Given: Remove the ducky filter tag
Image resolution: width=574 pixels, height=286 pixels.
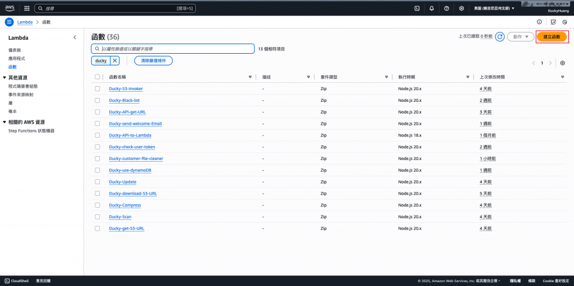Looking at the screenshot, I should 114,60.
